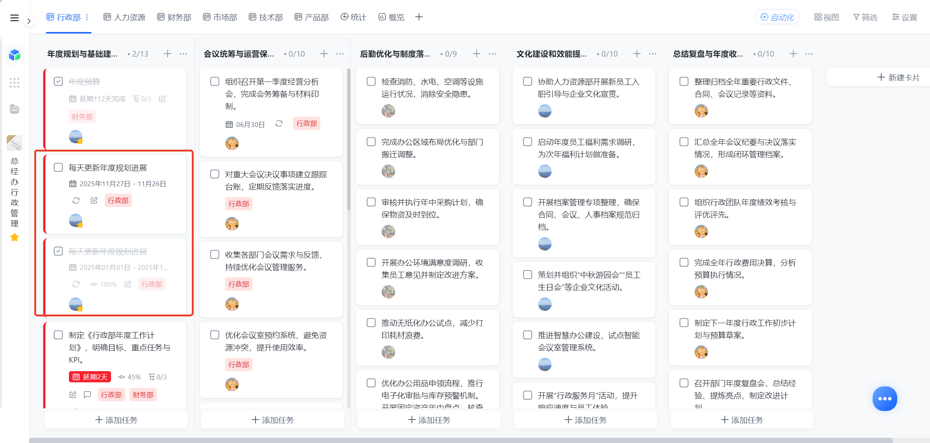The image size is (930, 443).
Task: Click the repeat icon on 组织召开第一季度 card
Action: tap(279, 124)
